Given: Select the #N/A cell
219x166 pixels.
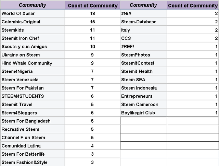Looking at the screenshot, I should pos(143,13).
